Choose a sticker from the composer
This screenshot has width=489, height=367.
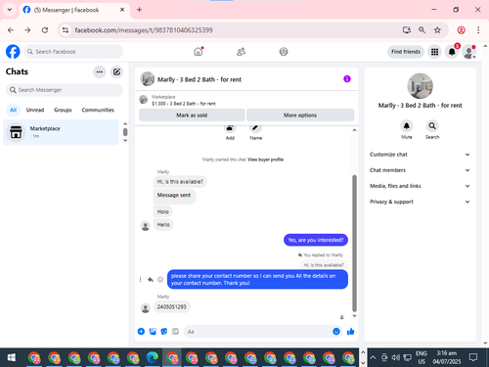(x=164, y=332)
